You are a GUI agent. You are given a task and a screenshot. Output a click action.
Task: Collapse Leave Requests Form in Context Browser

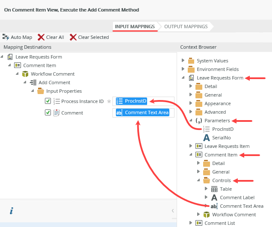tap(183, 77)
